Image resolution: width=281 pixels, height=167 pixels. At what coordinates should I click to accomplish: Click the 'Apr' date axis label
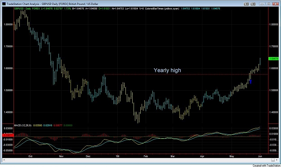coord(202,156)
